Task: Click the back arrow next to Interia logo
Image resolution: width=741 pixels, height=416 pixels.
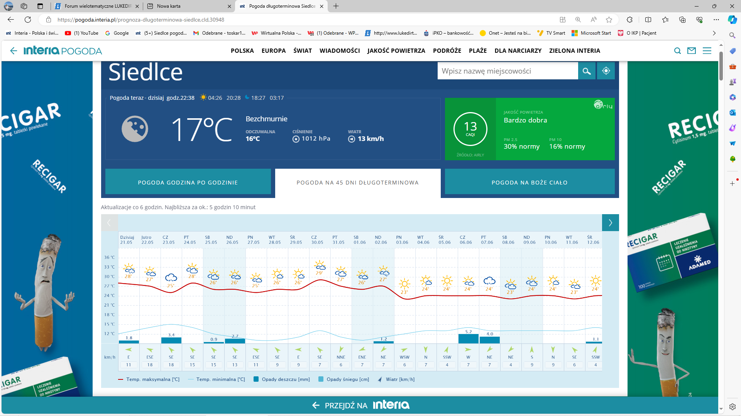Action: coord(14,51)
